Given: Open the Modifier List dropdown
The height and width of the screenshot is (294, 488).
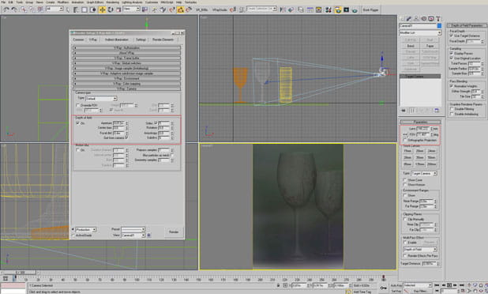Looking at the screenshot, I should [420, 32].
